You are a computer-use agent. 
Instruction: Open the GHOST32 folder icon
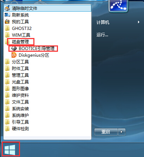[7, 28]
